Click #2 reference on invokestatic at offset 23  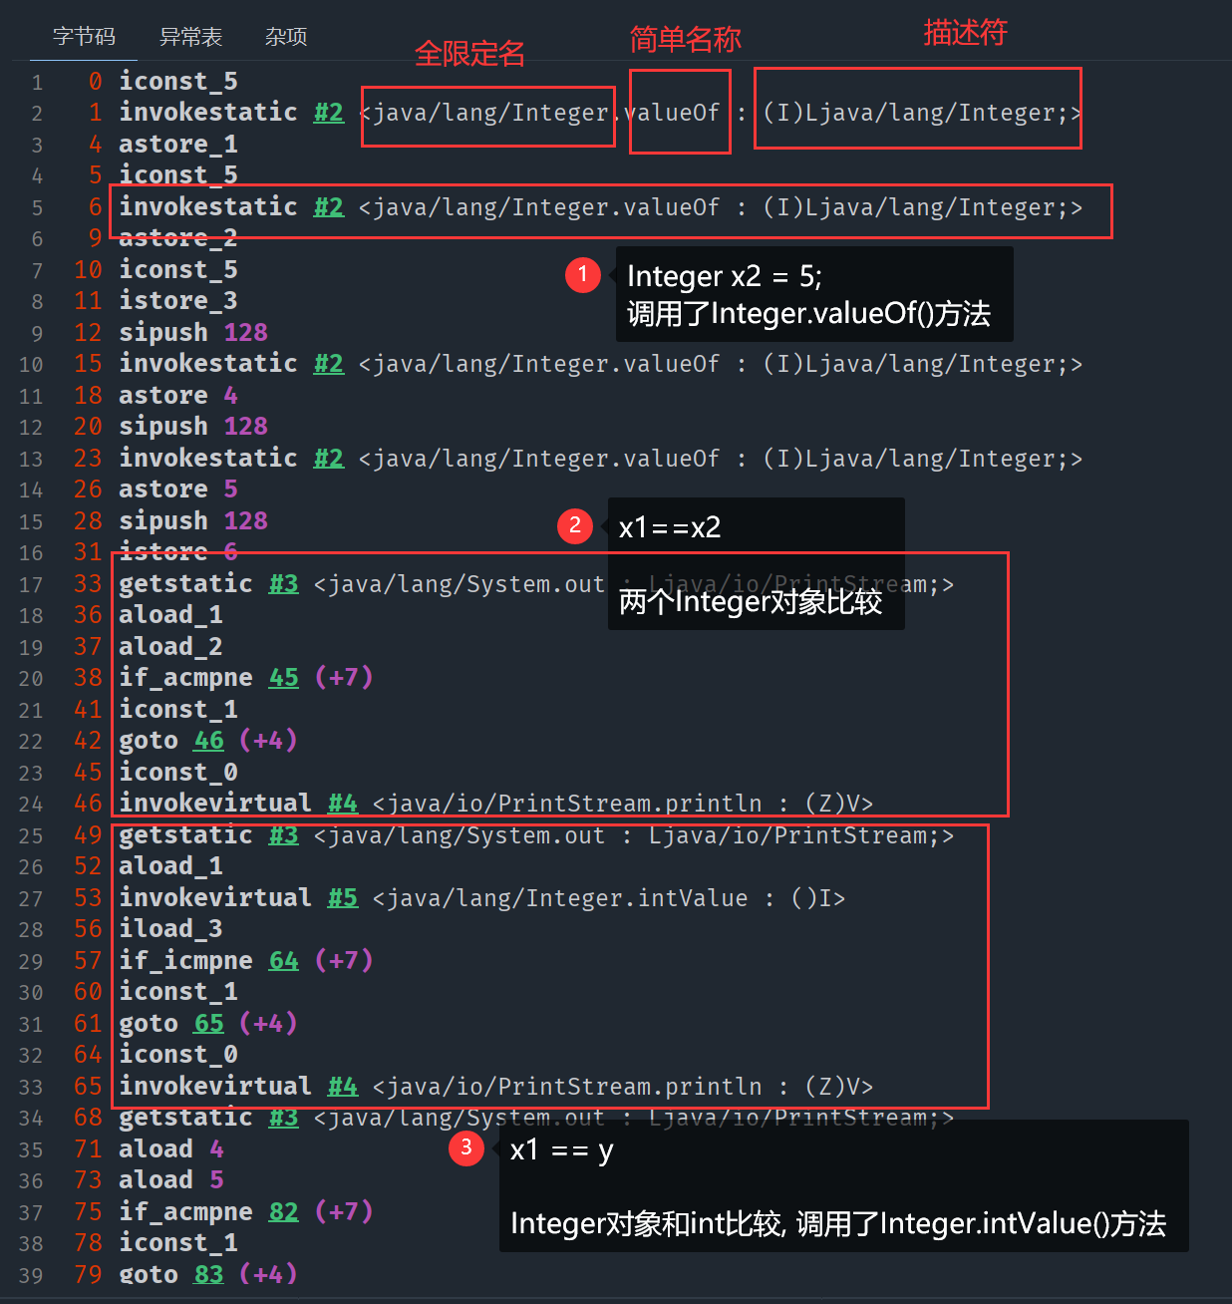click(x=329, y=459)
